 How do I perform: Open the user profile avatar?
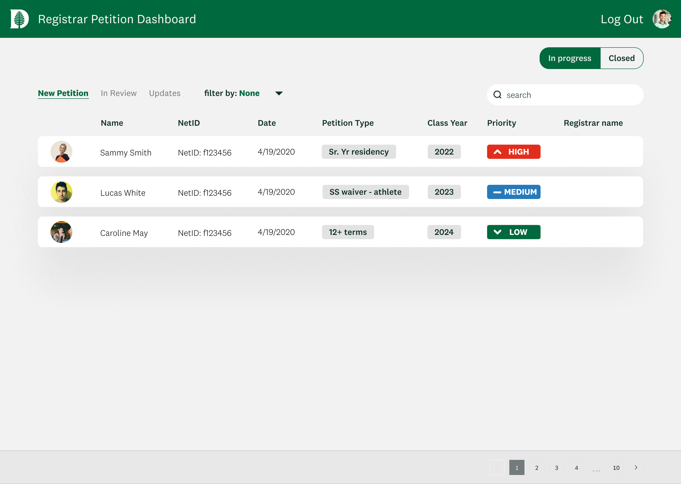click(662, 19)
